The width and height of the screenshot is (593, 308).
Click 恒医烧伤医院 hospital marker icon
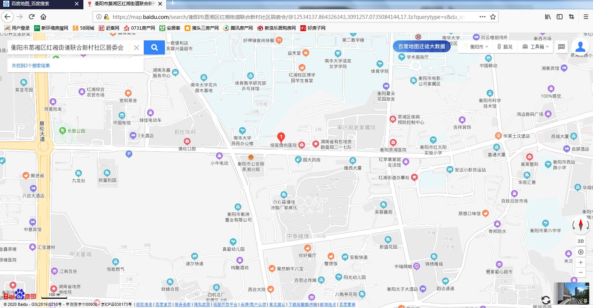[302, 145]
